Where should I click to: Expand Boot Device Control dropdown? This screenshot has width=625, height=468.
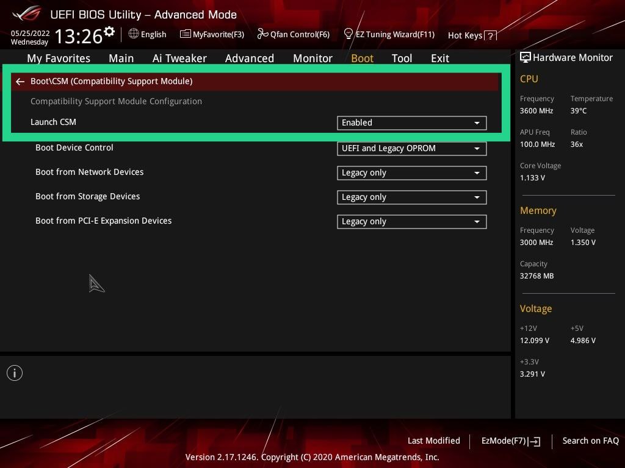tap(411, 148)
